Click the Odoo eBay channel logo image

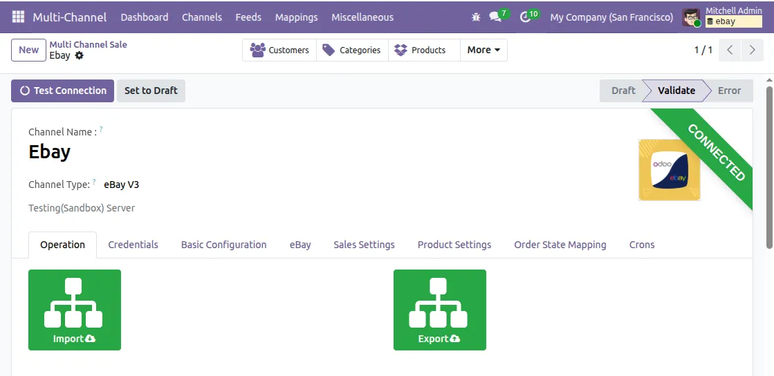tap(670, 170)
